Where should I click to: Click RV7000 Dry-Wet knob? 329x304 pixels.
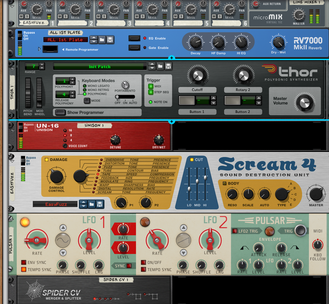click(278, 42)
